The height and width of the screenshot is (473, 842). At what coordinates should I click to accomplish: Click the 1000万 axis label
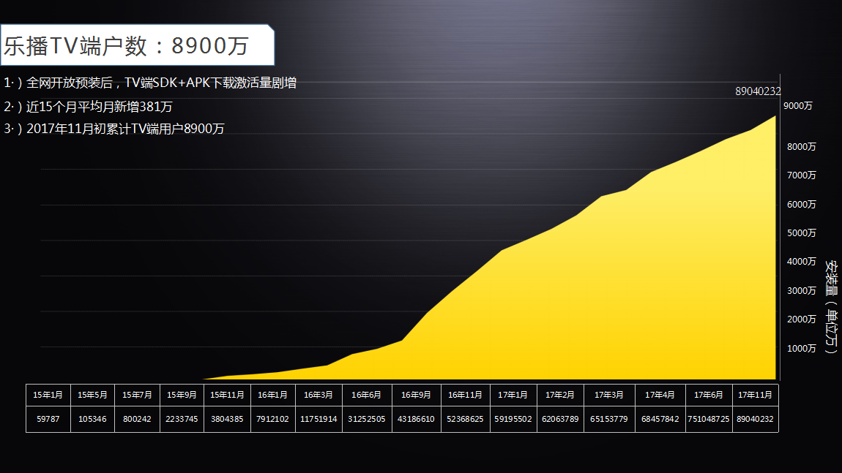pyautogui.click(x=801, y=349)
